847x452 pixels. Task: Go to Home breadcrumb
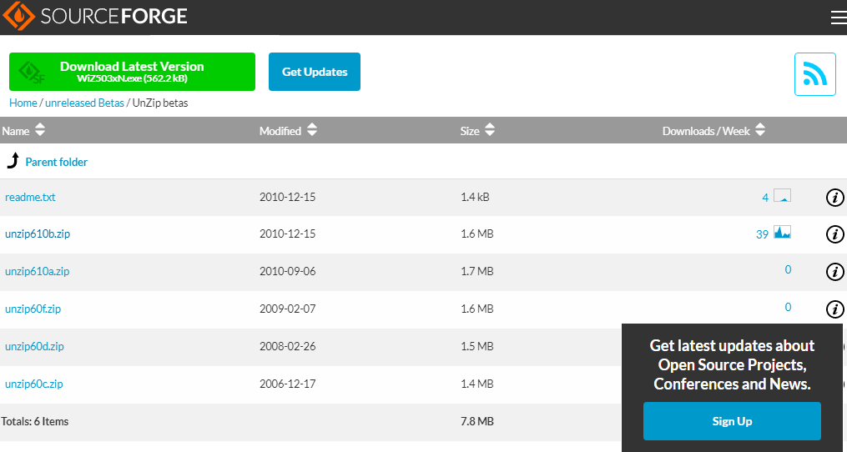click(x=23, y=103)
